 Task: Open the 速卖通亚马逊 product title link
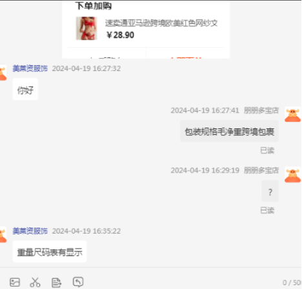tap(161, 23)
